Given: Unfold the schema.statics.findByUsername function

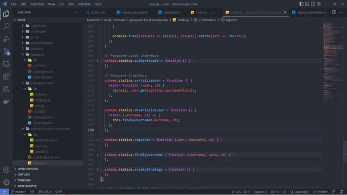Looking at the screenshot, I should (98, 154).
